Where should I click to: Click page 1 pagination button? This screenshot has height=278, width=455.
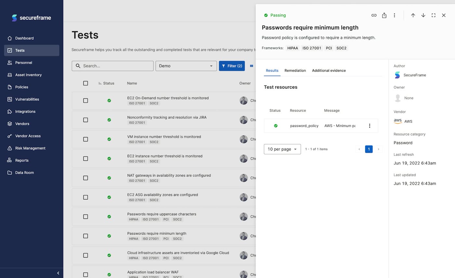click(369, 149)
